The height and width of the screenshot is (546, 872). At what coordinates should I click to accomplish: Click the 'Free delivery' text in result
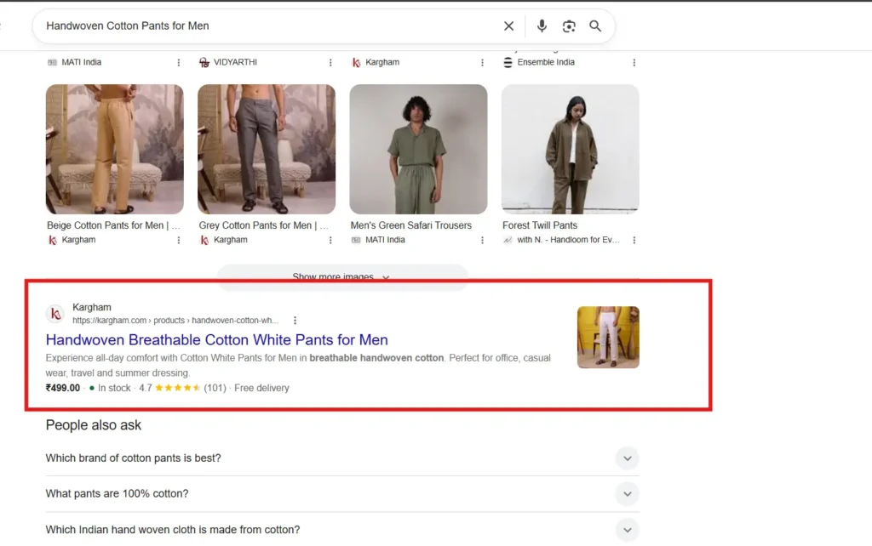262,389
